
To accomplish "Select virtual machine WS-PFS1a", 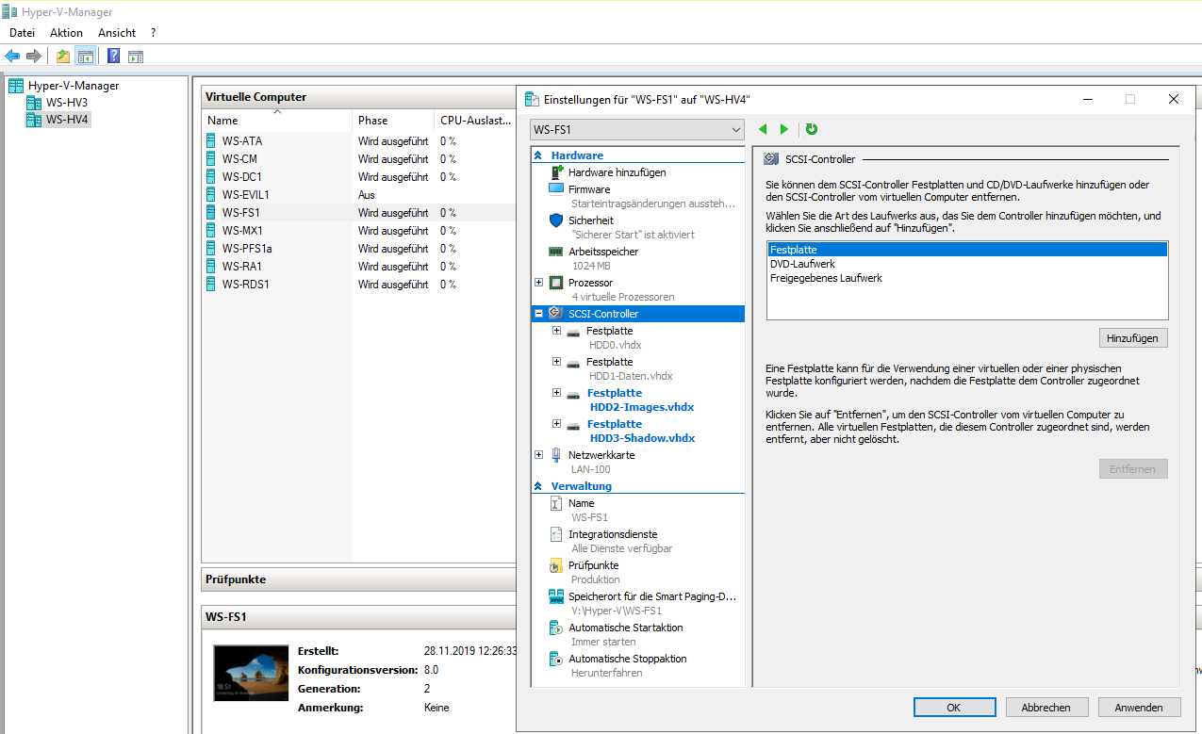I will 247,249.
